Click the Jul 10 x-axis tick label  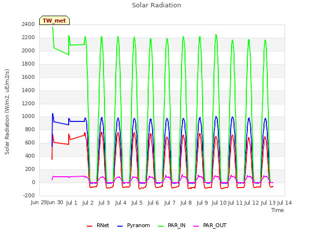(x=219, y=203)
